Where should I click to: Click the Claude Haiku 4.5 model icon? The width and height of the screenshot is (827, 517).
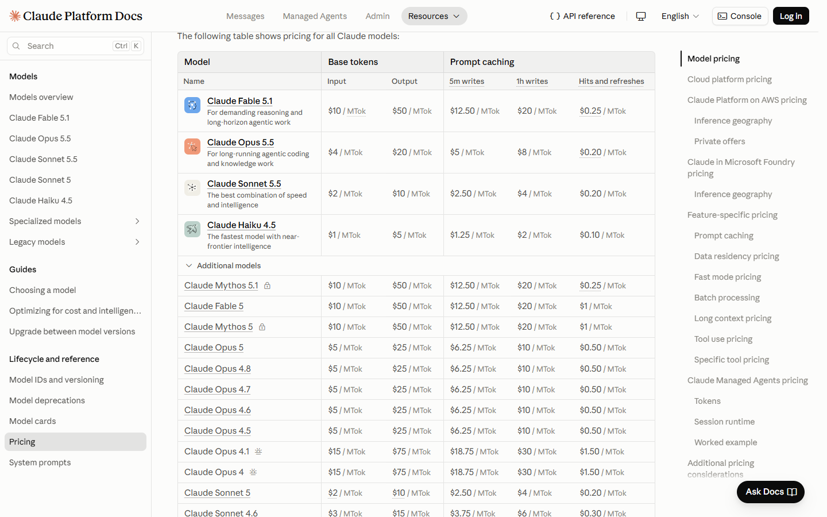(192, 229)
